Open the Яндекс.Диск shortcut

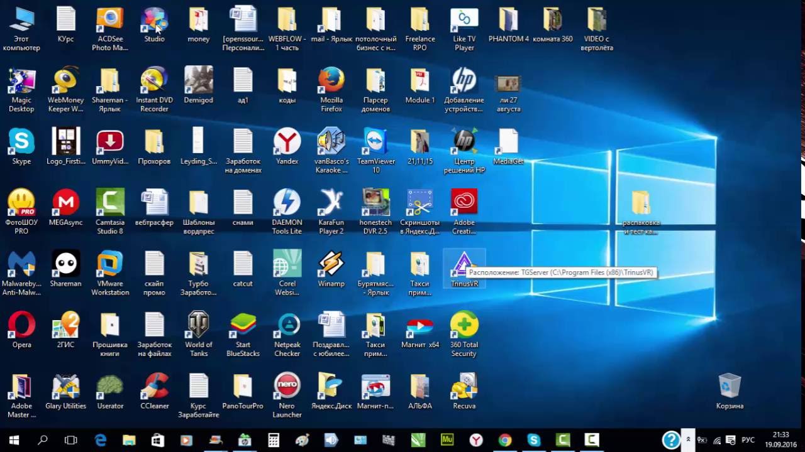click(x=331, y=391)
